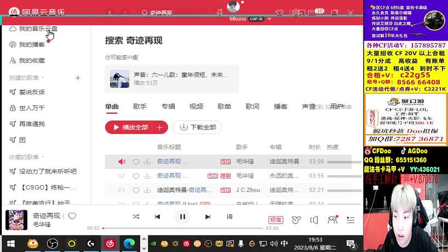The image size is (448, 252).
Task: Open Windows Start menu
Action: pyautogui.click(x=11, y=244)
